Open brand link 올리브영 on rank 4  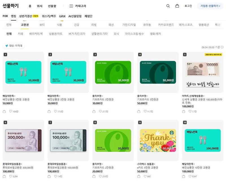[142, 96]
